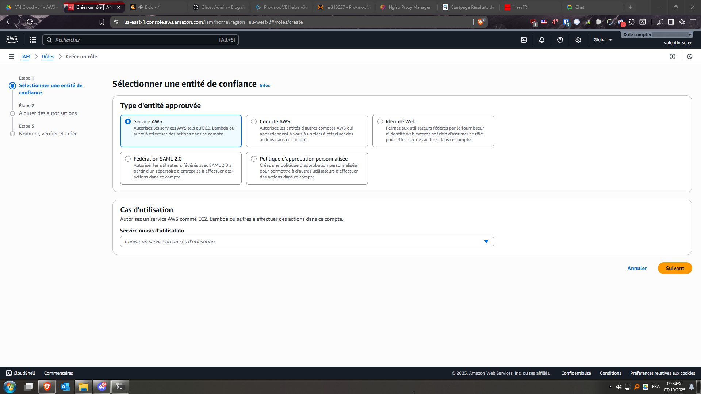This screenshot has width=701, height=394.
Task: Toggle the side navigation hamburger menu
Action: click(x=11, y=57)
